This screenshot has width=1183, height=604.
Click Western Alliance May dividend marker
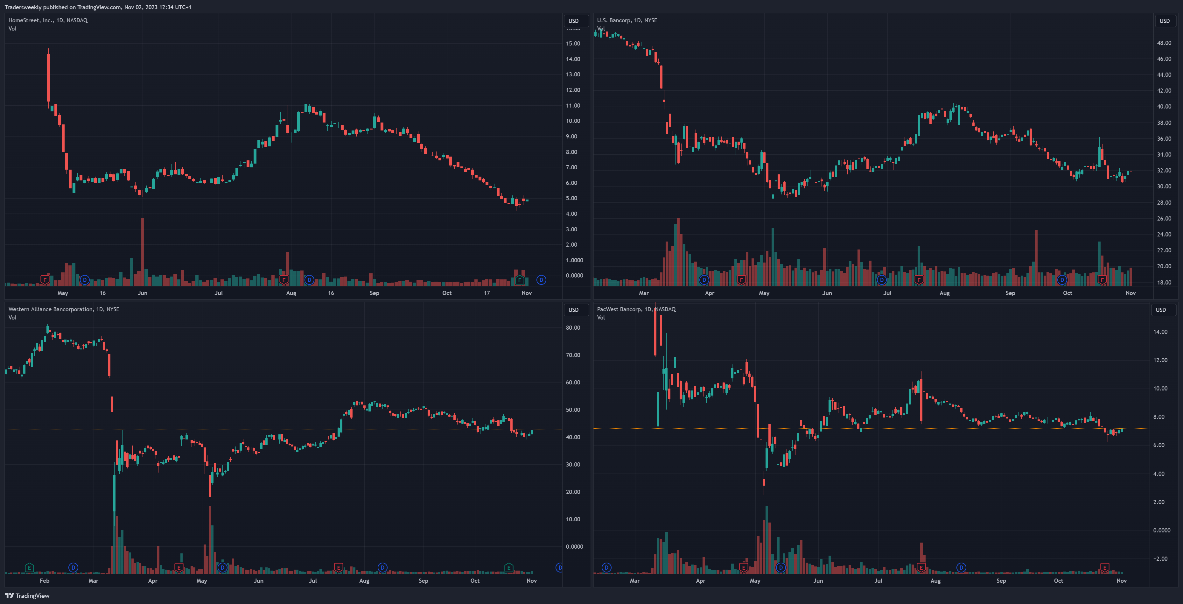(222, 568)
